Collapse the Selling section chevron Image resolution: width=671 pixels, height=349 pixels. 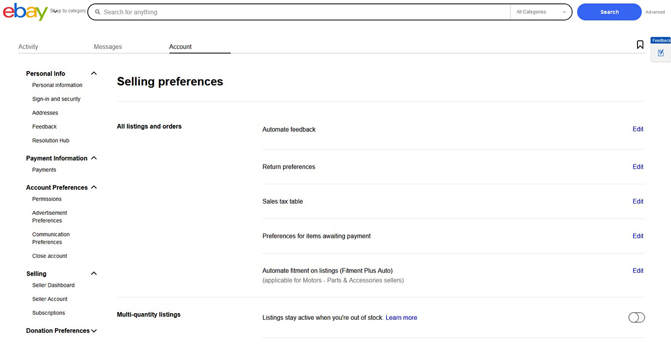(94, 273)
